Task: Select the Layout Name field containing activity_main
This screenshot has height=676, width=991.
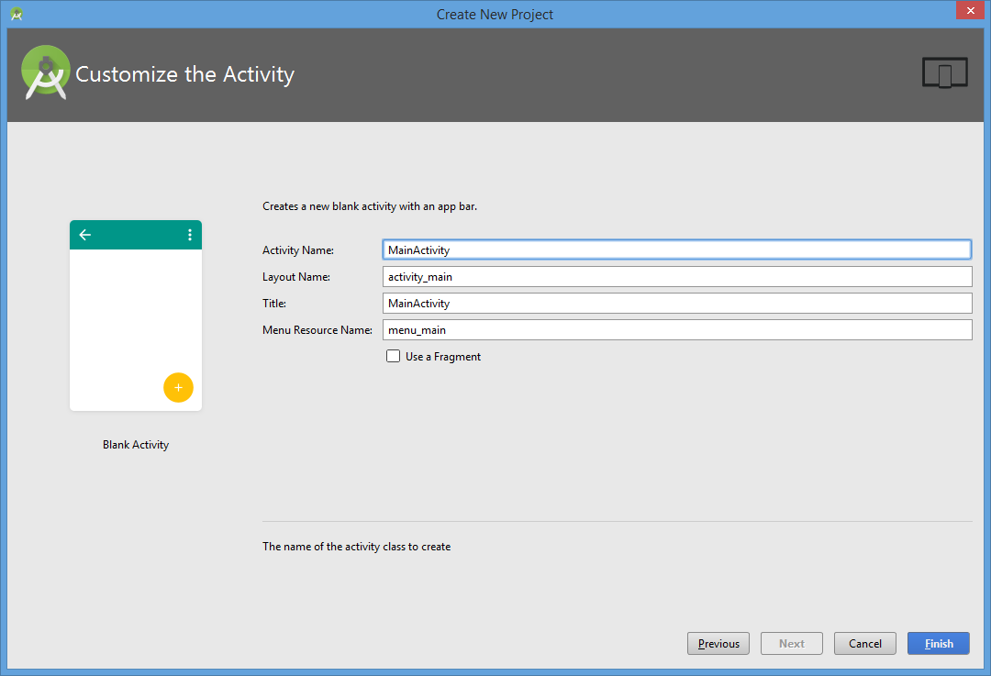Action: tap(677, 277)
